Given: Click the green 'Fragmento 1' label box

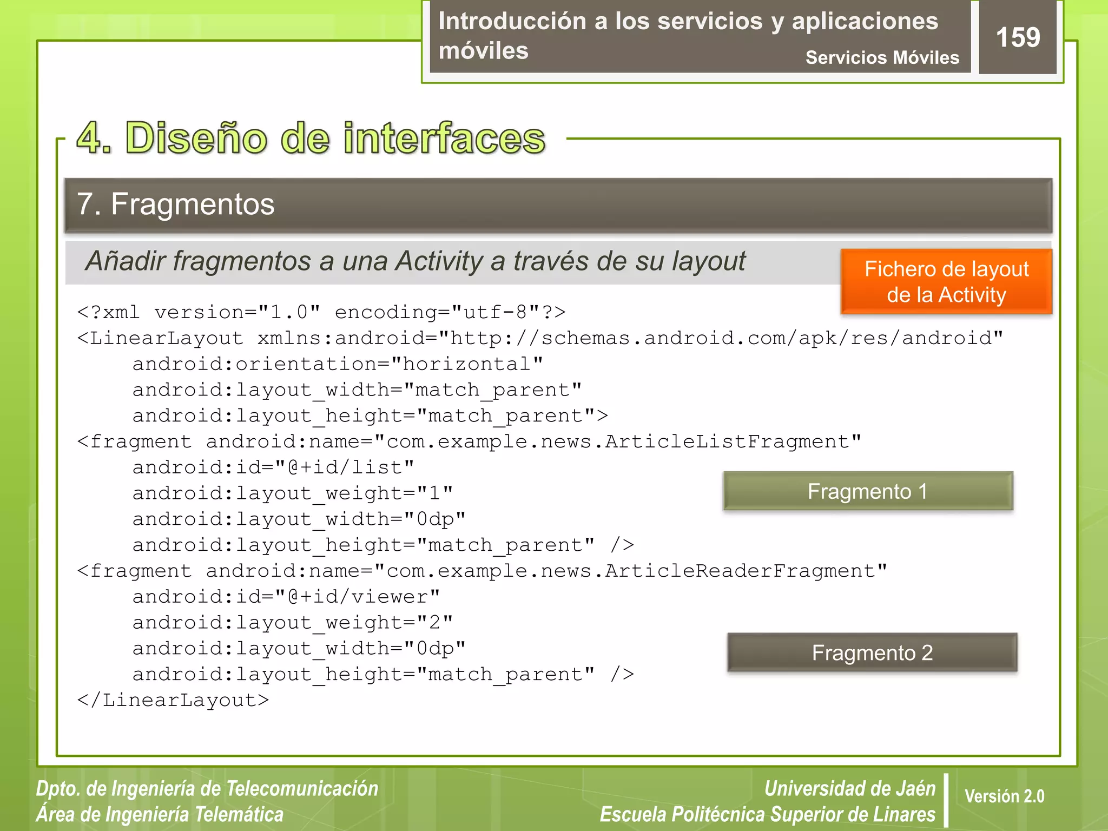Looking at the screenshot, I should point(868,491).
